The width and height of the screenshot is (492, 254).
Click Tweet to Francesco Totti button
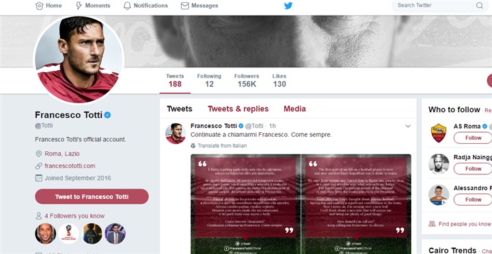(92, 197)
